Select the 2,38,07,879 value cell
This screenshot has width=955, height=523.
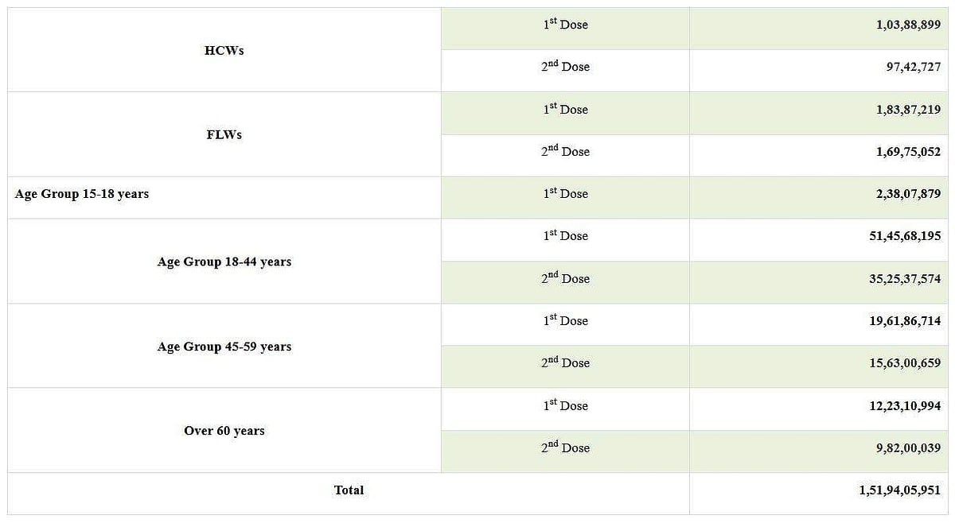pos(908,194)
